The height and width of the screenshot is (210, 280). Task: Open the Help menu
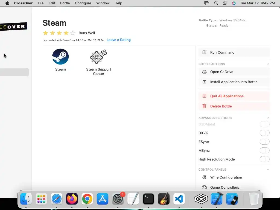[x=118, y=3]
